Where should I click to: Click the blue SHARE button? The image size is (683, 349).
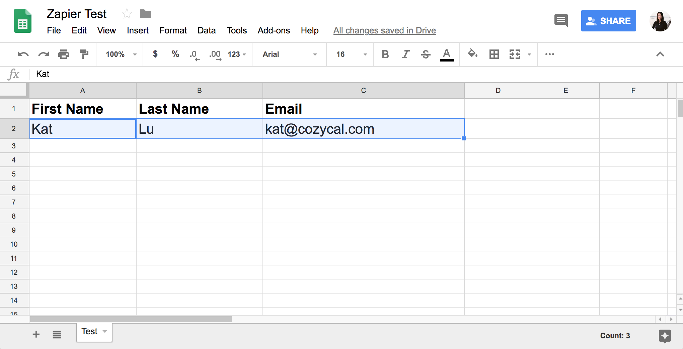[x=608, y=21]
